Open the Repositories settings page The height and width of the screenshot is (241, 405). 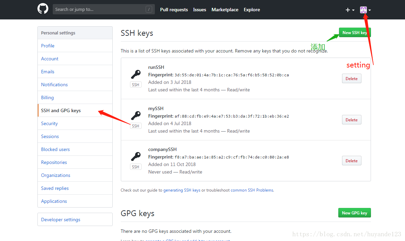(75, 162)
